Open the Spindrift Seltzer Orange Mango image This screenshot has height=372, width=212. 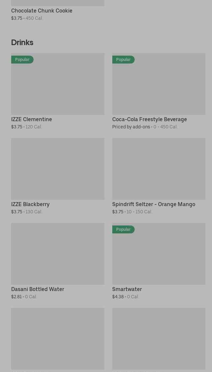[159, 169]
